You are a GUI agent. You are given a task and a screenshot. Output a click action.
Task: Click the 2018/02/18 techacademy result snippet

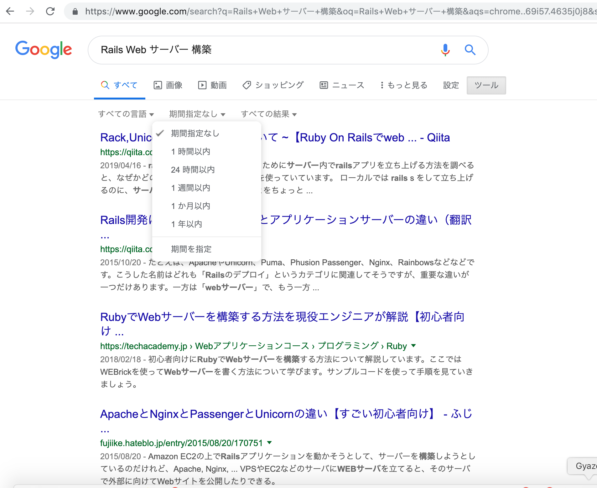(287, 372)
